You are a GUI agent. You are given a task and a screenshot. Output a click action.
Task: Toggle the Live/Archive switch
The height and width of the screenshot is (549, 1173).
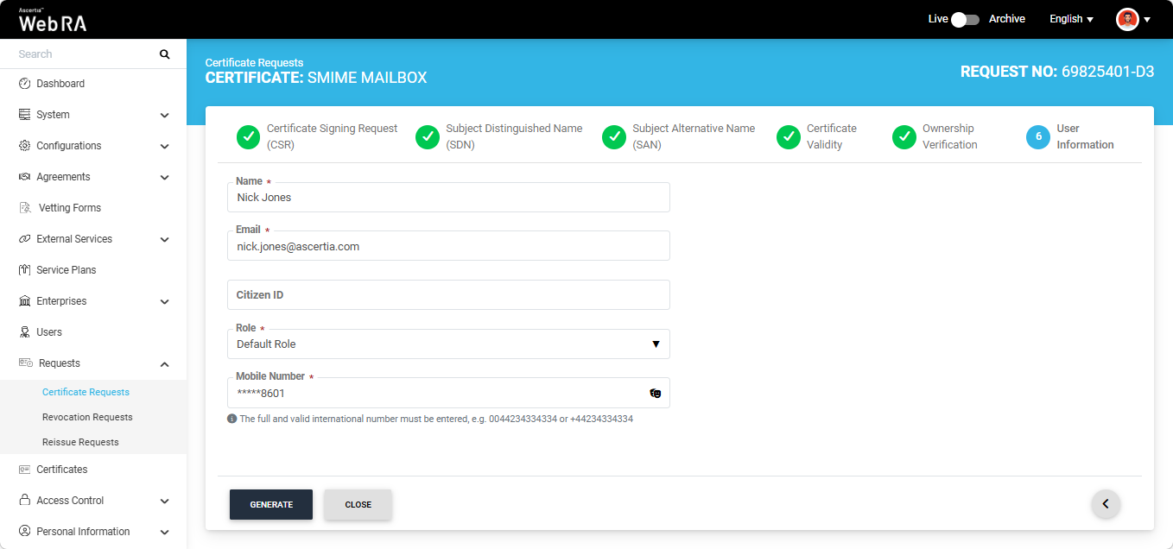(966, 19)
